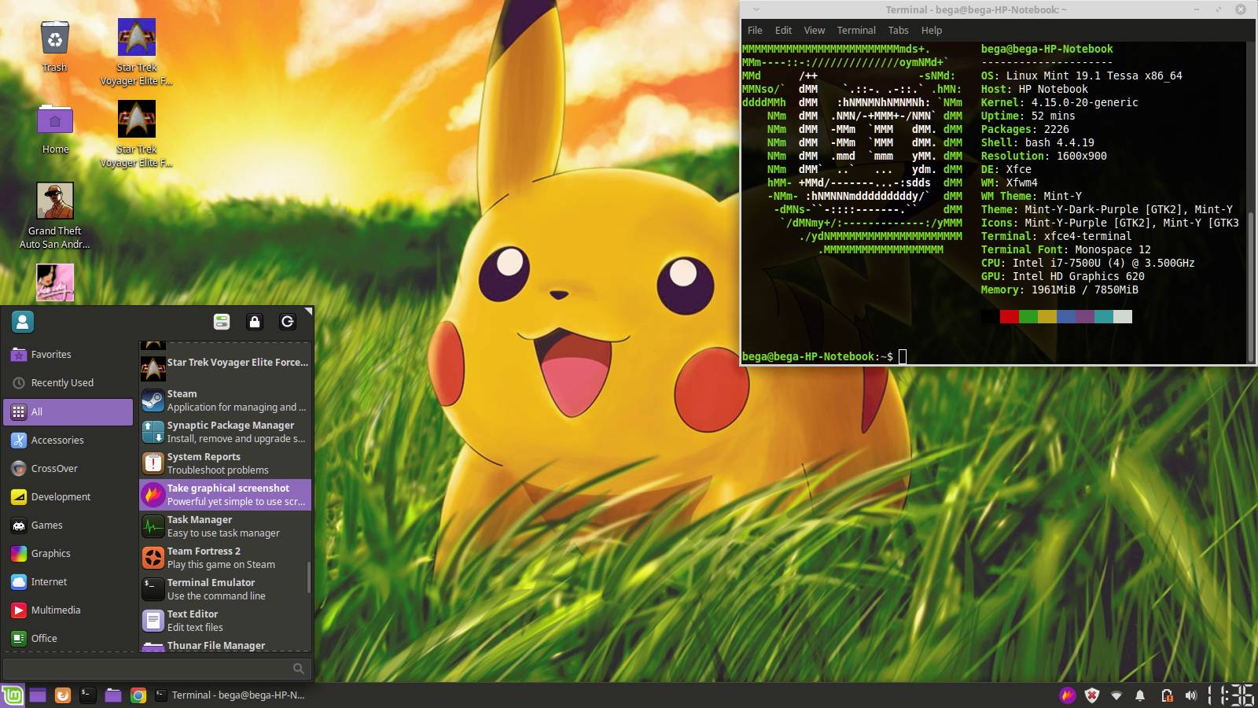Image resolution: width=1258 pixels, height=708 pixels.
Task: Launch Firefox from the taskbar
Action: point(61,695)
